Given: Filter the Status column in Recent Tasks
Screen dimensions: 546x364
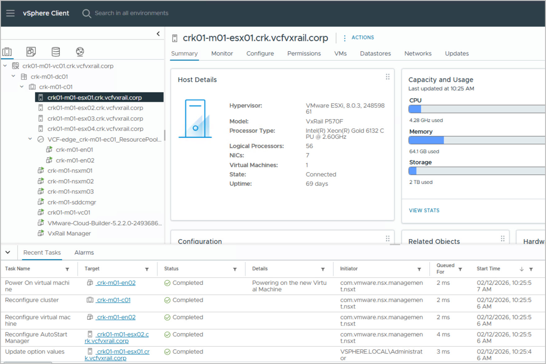Looking at the screenshot, I should (x=235, y=269).
